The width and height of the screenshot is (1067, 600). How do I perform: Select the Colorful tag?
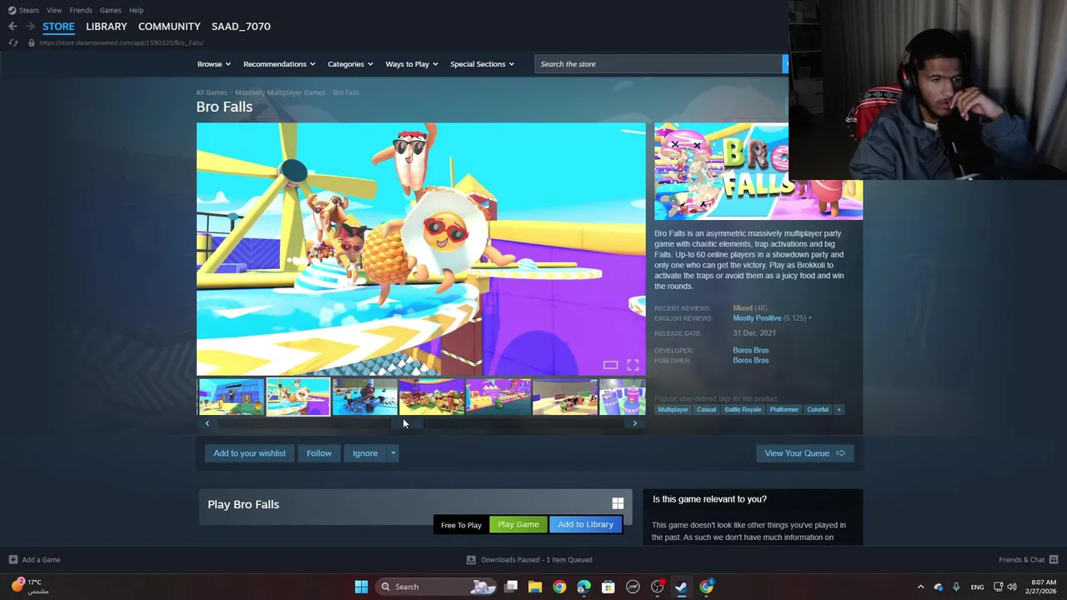coord(818,409)
